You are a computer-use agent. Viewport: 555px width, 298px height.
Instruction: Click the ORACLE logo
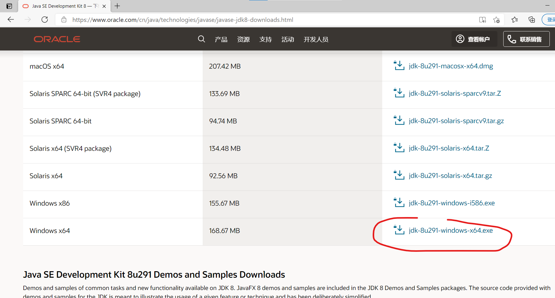pos(57,39)
